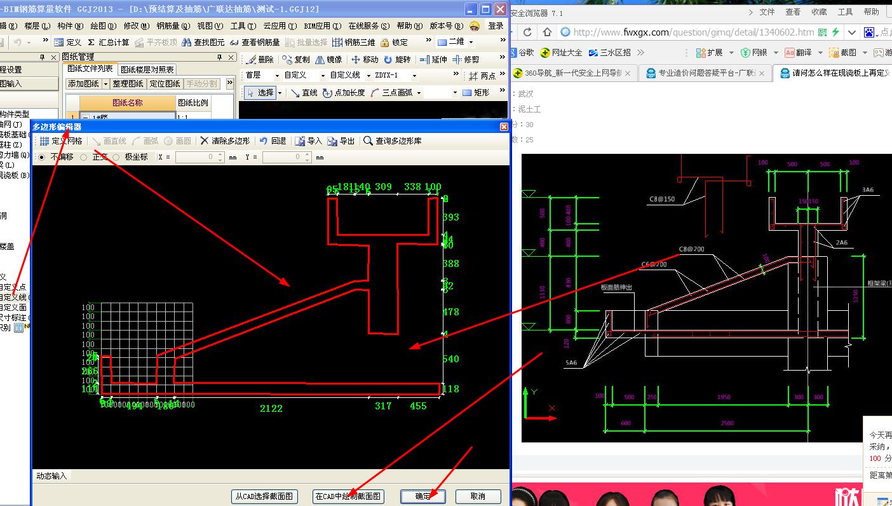Image resolution: width=892 pixels, height=506 pixels.
Task: Click the QR code icon in address bar
Action: click(x=823, y=32)
